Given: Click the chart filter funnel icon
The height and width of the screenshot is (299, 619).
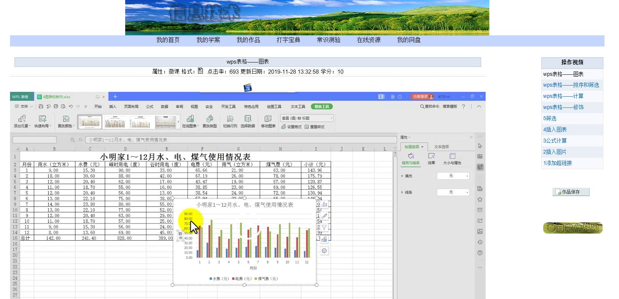Looking at the screenshot, I should pos(324,227).
